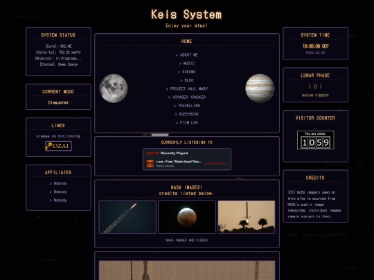Click the date 2026.09.22
Viewport: 374px width, 280px height.
click(x=315, y=53)
